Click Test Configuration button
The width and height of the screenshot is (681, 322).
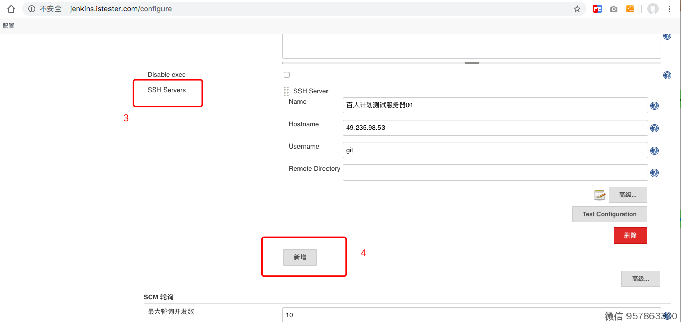click(x=609, y=214)
